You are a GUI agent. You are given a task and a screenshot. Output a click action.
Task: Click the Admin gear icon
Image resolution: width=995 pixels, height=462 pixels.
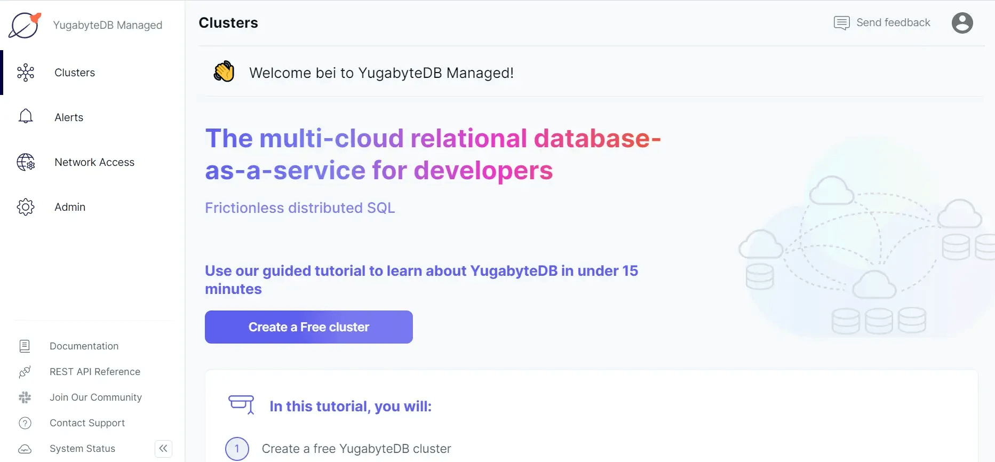[26, 207]
